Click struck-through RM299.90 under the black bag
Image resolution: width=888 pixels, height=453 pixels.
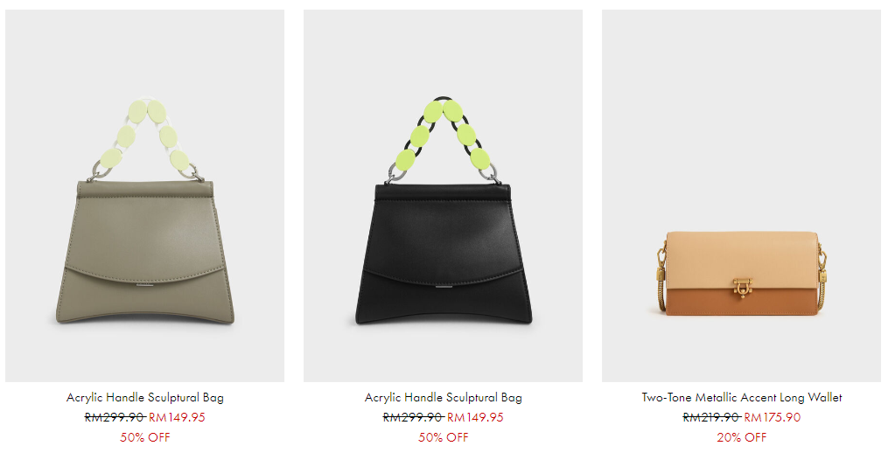tap(413, 417)
